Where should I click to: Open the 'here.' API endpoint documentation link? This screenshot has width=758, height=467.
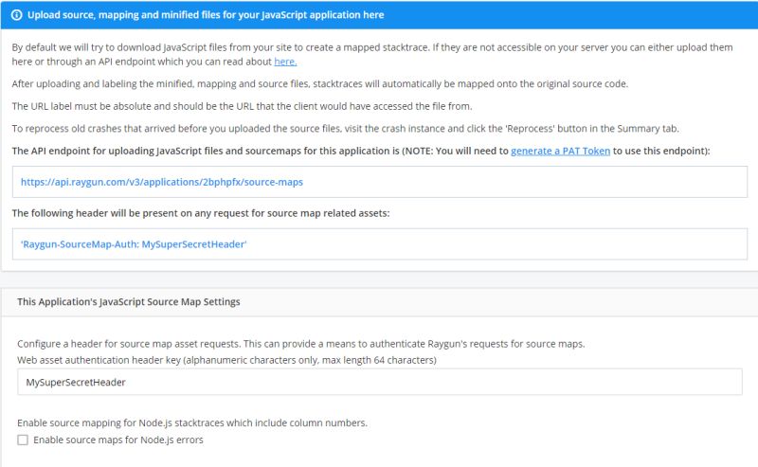(x=285, y=62)
